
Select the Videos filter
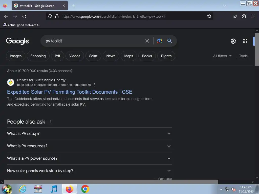(75, 56)
